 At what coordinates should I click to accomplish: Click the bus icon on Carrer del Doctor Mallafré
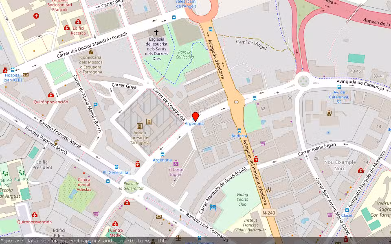(174, 17)
